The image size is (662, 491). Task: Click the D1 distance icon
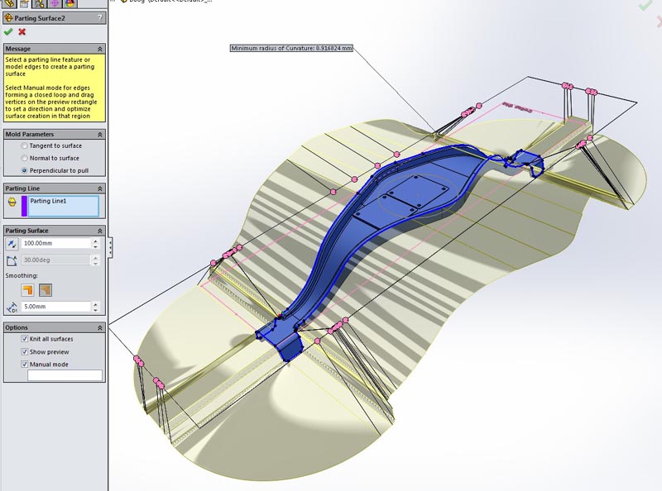[12, 307]
